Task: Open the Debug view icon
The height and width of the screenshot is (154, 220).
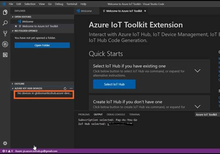Action: (x=5, y=44)
